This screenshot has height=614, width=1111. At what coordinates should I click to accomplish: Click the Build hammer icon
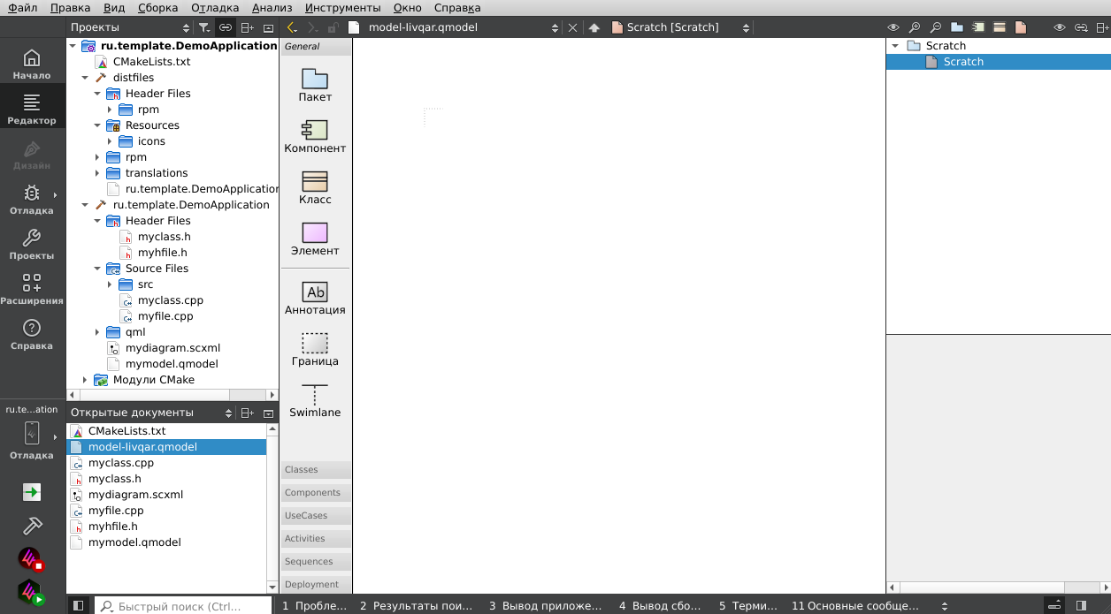tap(32, 526)
